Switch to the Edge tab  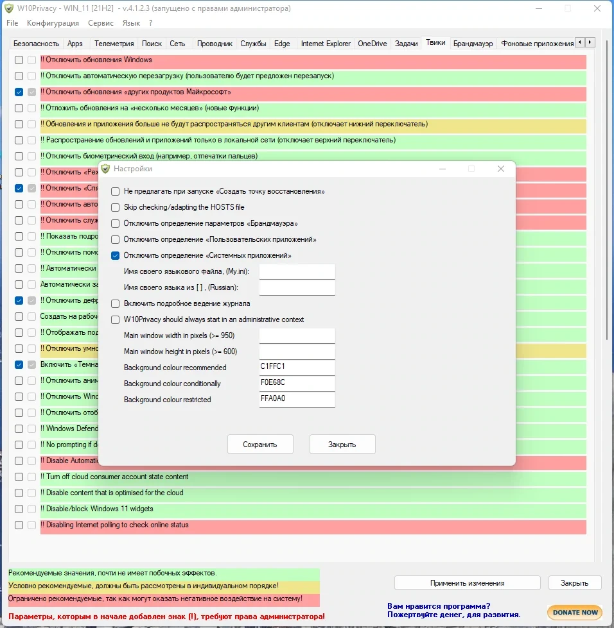pos(282,44)
